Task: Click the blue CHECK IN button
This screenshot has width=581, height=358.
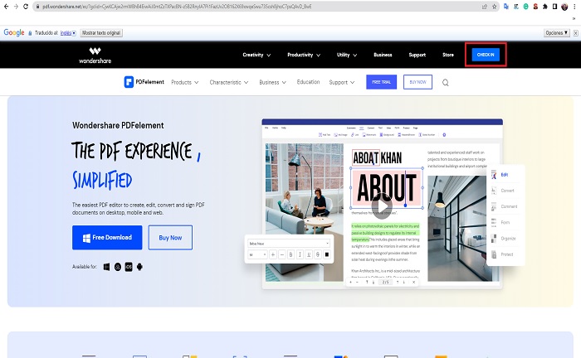Action: coord(486,55)
